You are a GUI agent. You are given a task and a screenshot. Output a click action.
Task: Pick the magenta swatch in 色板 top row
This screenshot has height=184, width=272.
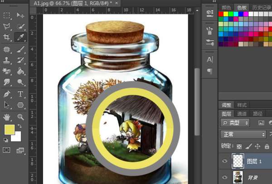pos(246,14)
